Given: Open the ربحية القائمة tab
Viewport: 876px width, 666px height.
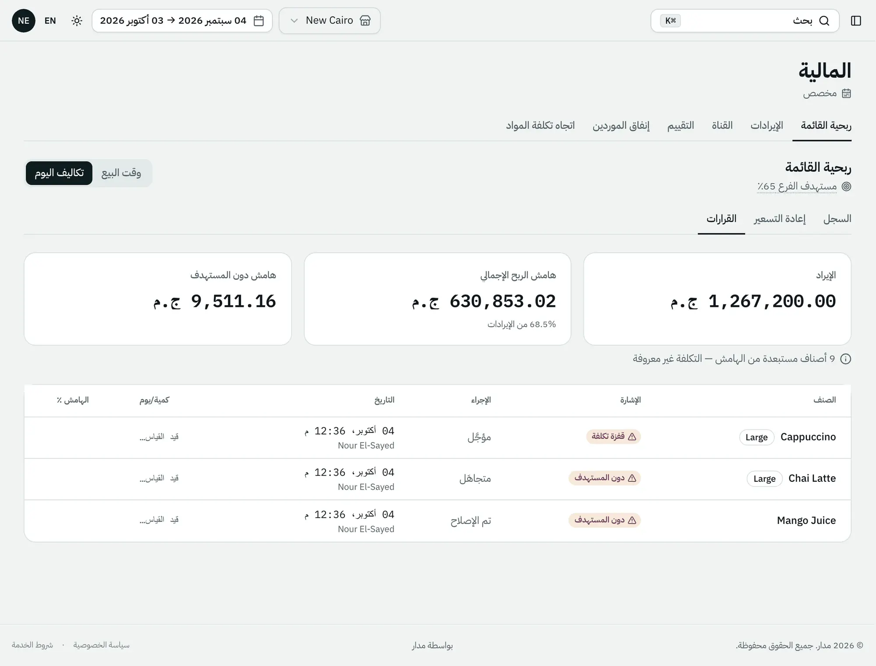Looking at the screenshot, I should click(826, 126).
